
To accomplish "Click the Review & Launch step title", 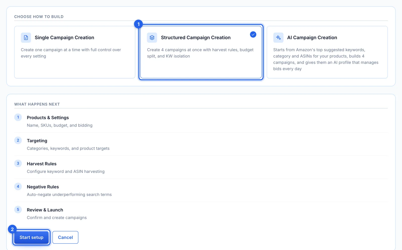I will [x=45, y=210].
